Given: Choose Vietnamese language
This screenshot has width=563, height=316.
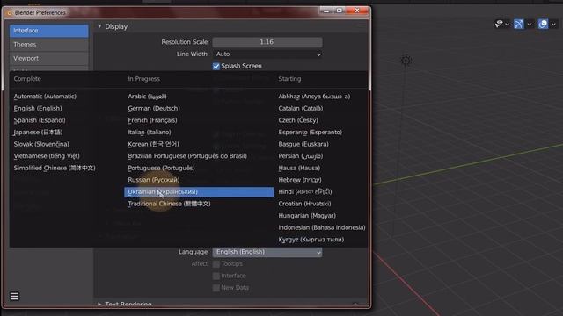Looking at the screenshot, I should click(47, 156).
